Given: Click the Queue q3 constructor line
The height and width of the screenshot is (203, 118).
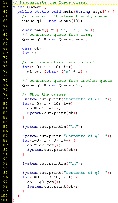Looking at the screenshot, I should pyautogui.click(x=52, y=85).
